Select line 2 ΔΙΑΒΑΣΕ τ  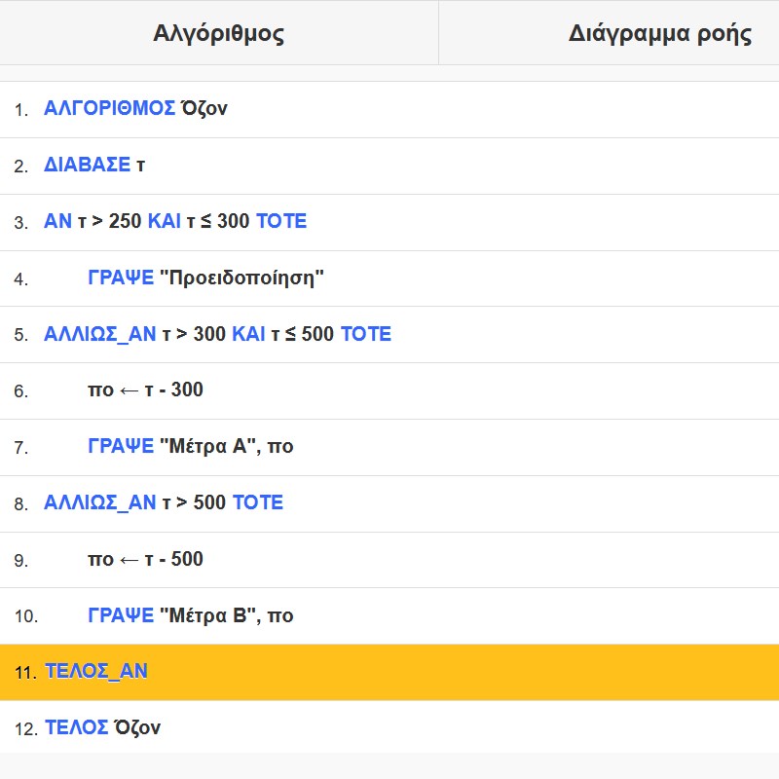click(389, 167)
